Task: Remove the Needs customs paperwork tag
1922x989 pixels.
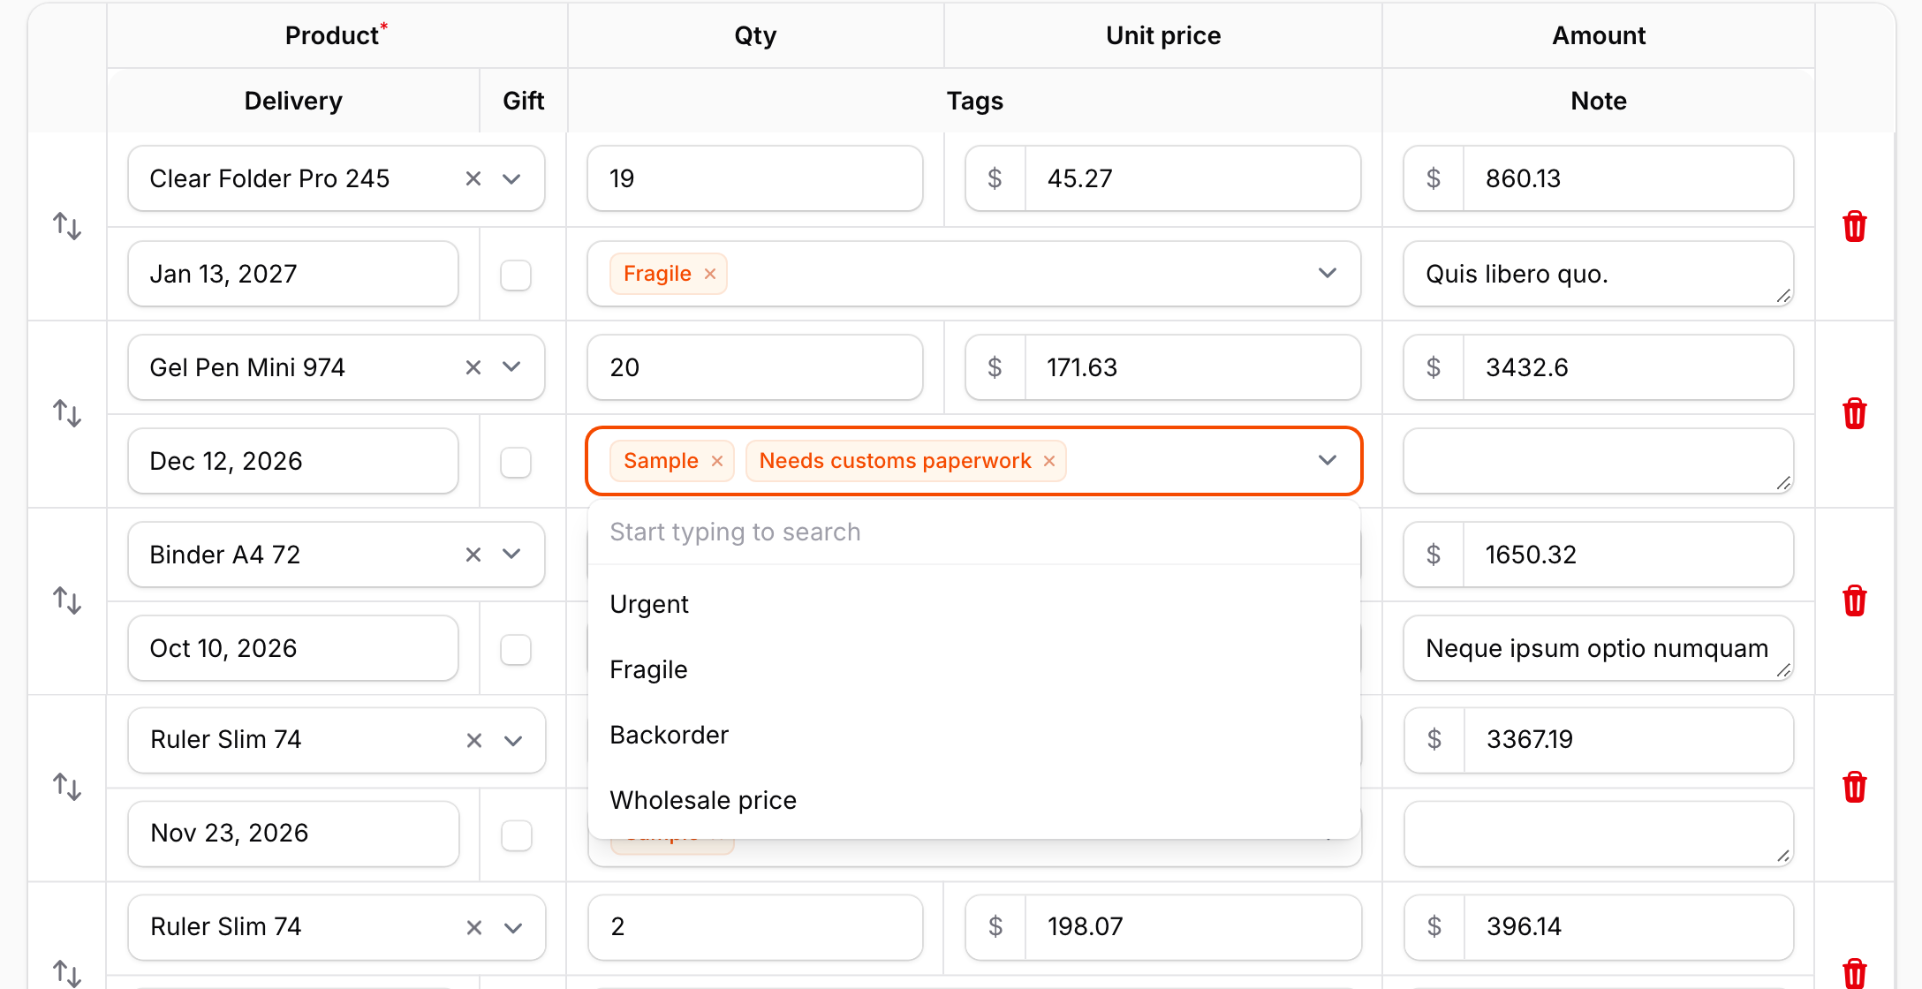Action: (x=1049, y=461)
